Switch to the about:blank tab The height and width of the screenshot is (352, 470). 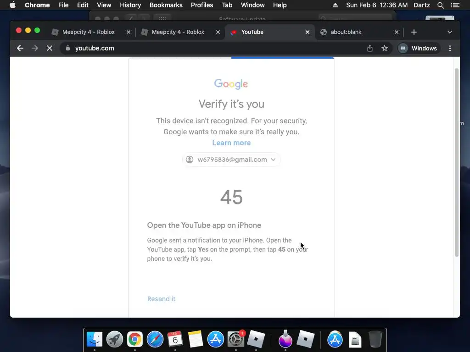[x=346, y=32]
